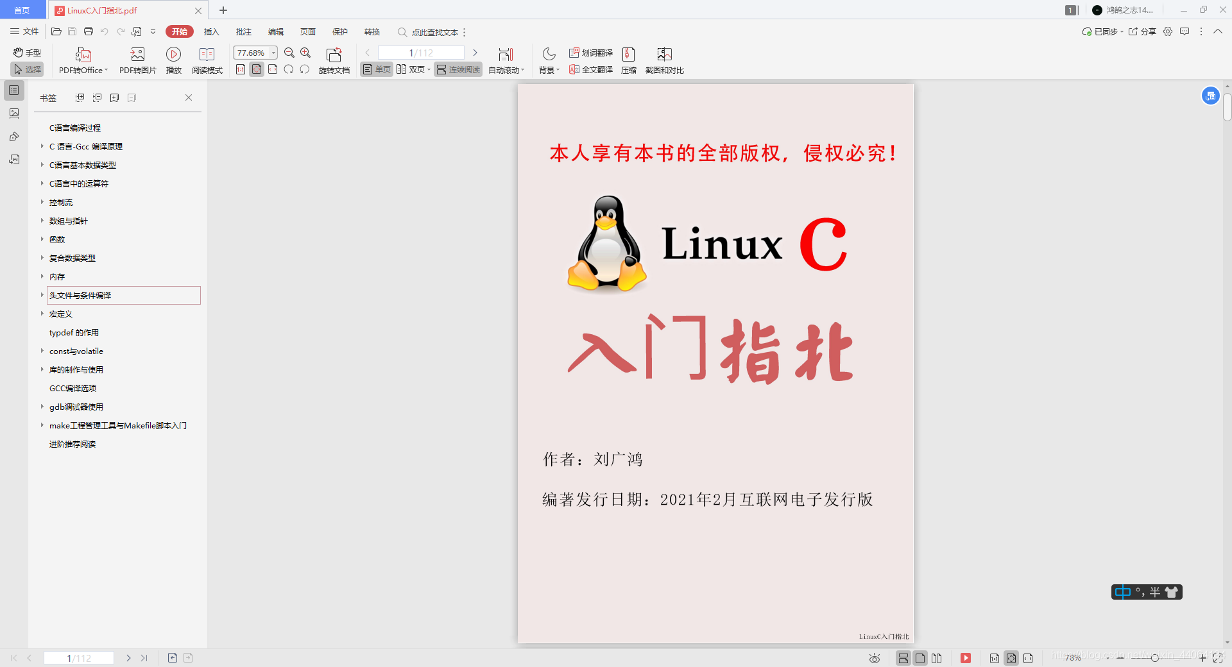Image resolution: width=1232 pixels, height=667 pixels.
Task: Click the page number field in ribbon
Action: click(421, 53)
